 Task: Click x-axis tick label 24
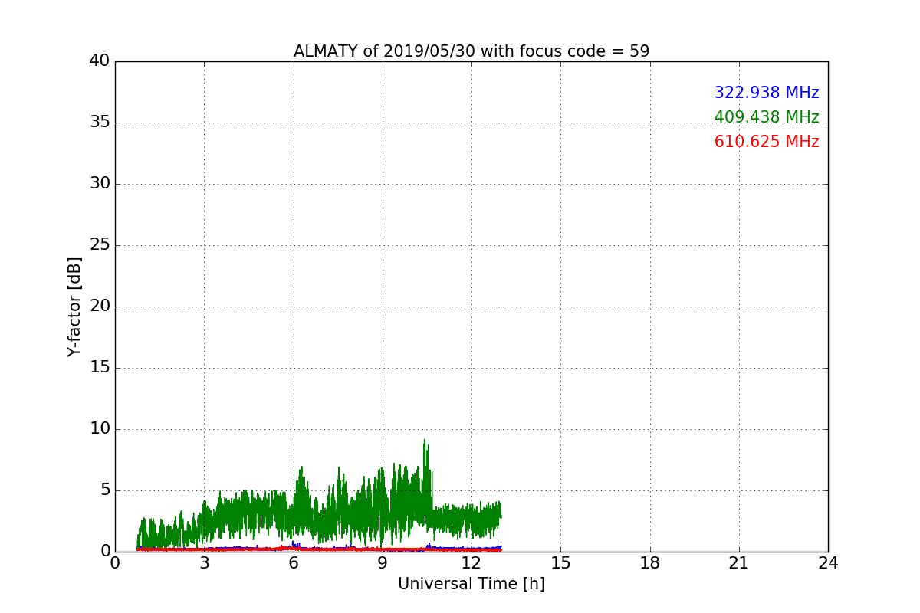pos(828,563)
